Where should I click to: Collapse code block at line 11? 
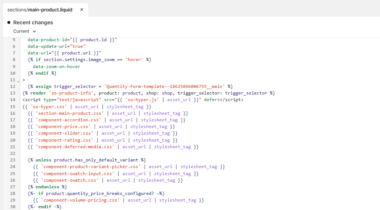pyautogui.click(x=18, y=82)
